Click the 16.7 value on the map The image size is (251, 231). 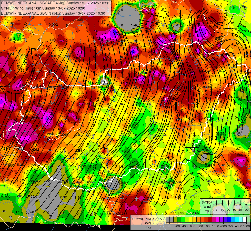(x=19, y=212)
